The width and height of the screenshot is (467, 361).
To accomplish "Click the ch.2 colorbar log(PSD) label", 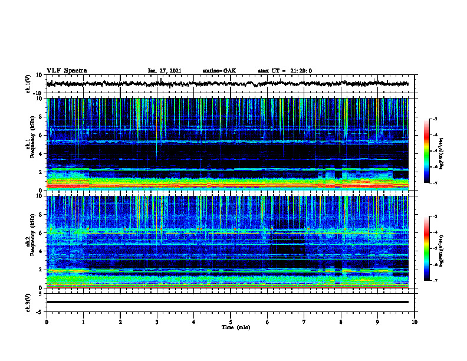I will (442, 251).
